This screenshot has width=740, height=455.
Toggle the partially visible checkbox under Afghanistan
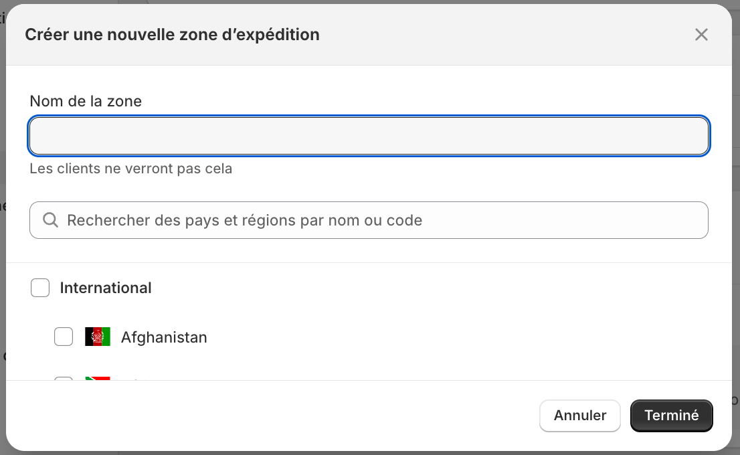(64, 379)
